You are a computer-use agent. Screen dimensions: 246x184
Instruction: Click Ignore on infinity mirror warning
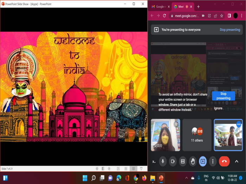coord(218,108)
